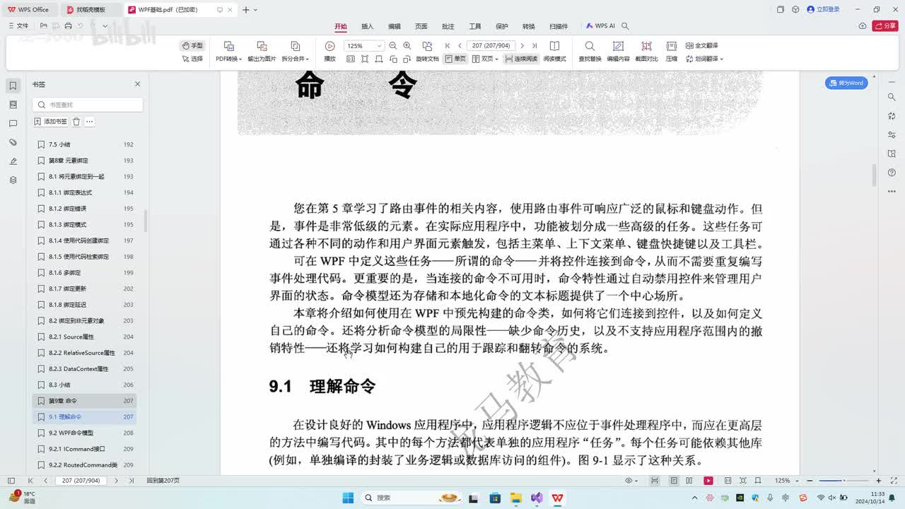
Task: Close the 书签 bookmarks panel
Action: [x=138, y=84]
